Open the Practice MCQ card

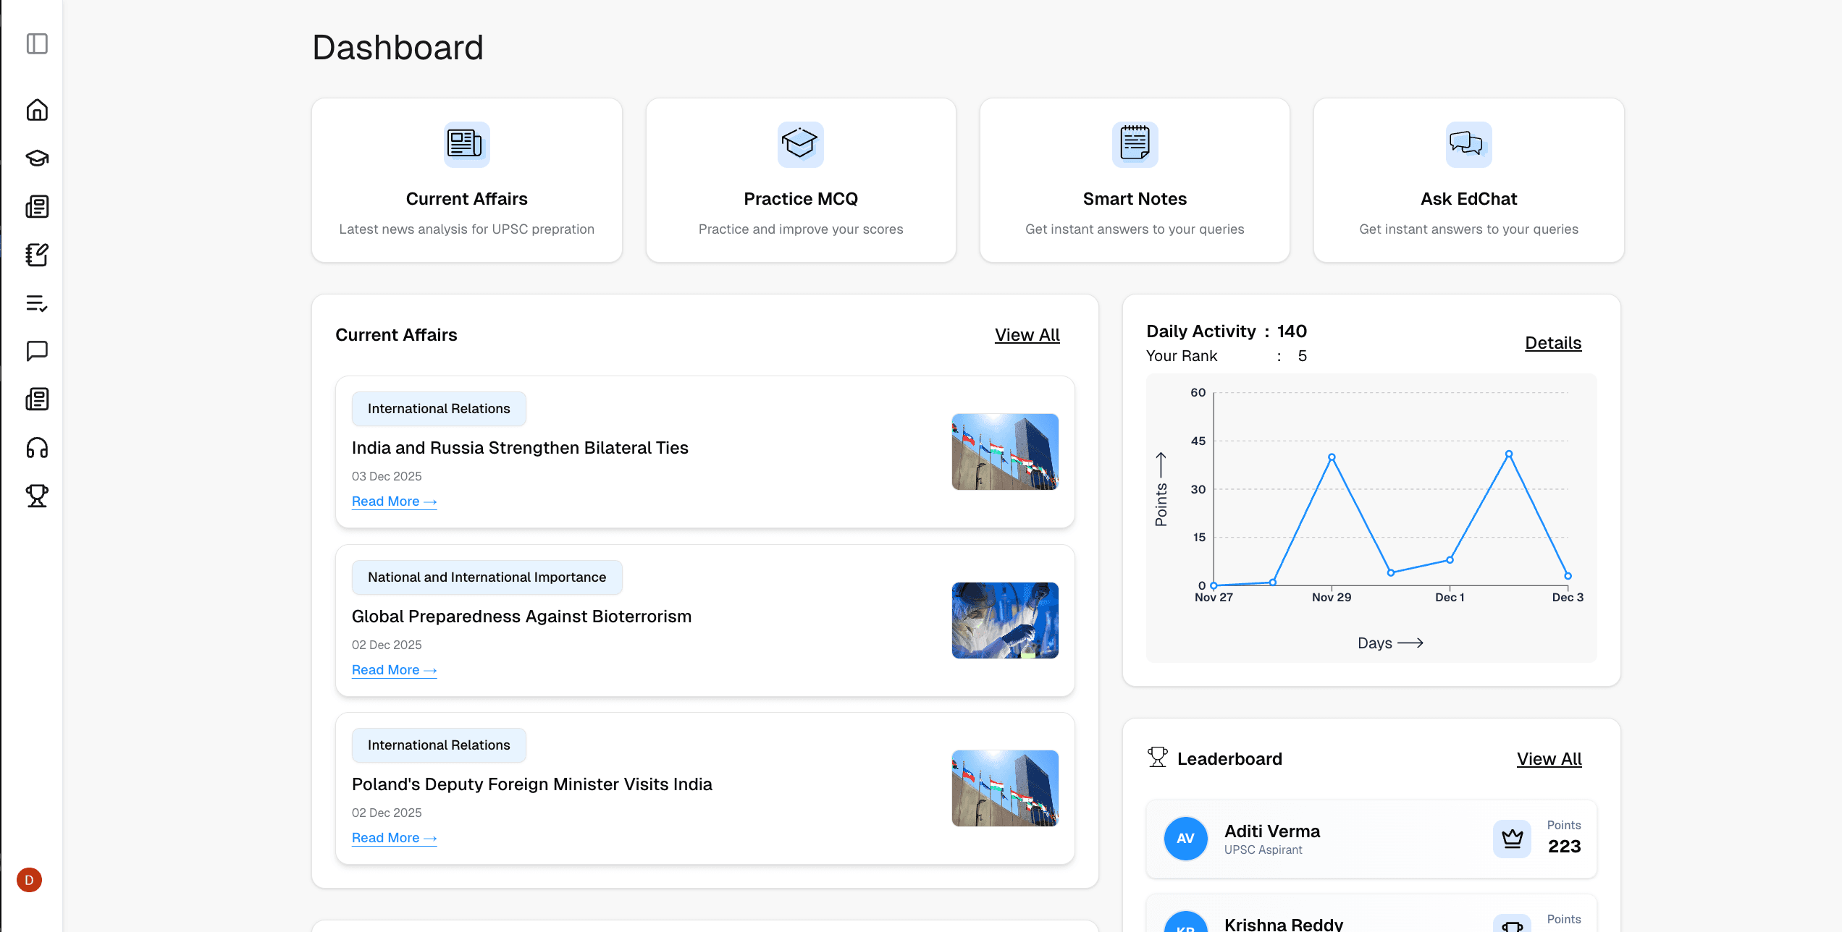[801, 180]
